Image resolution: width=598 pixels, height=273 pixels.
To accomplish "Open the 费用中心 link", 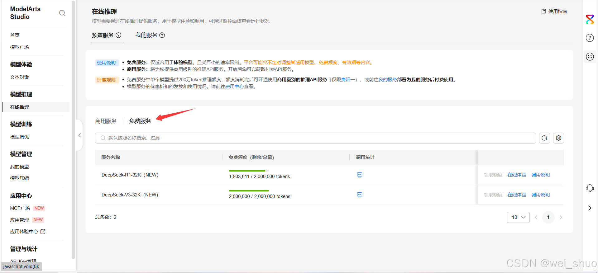I will (234, 87).
